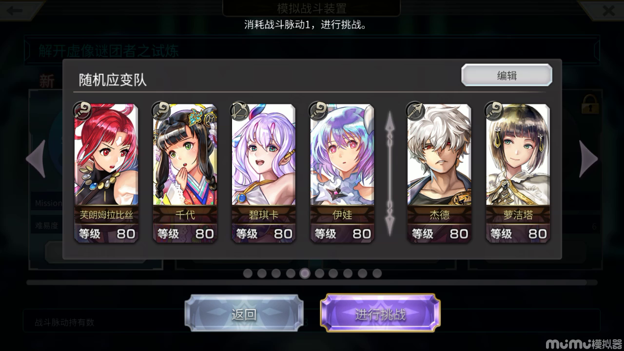Click the 返回 return button
Screen dimensions: 624x351
pyautogui.click(x=244, y=314)
